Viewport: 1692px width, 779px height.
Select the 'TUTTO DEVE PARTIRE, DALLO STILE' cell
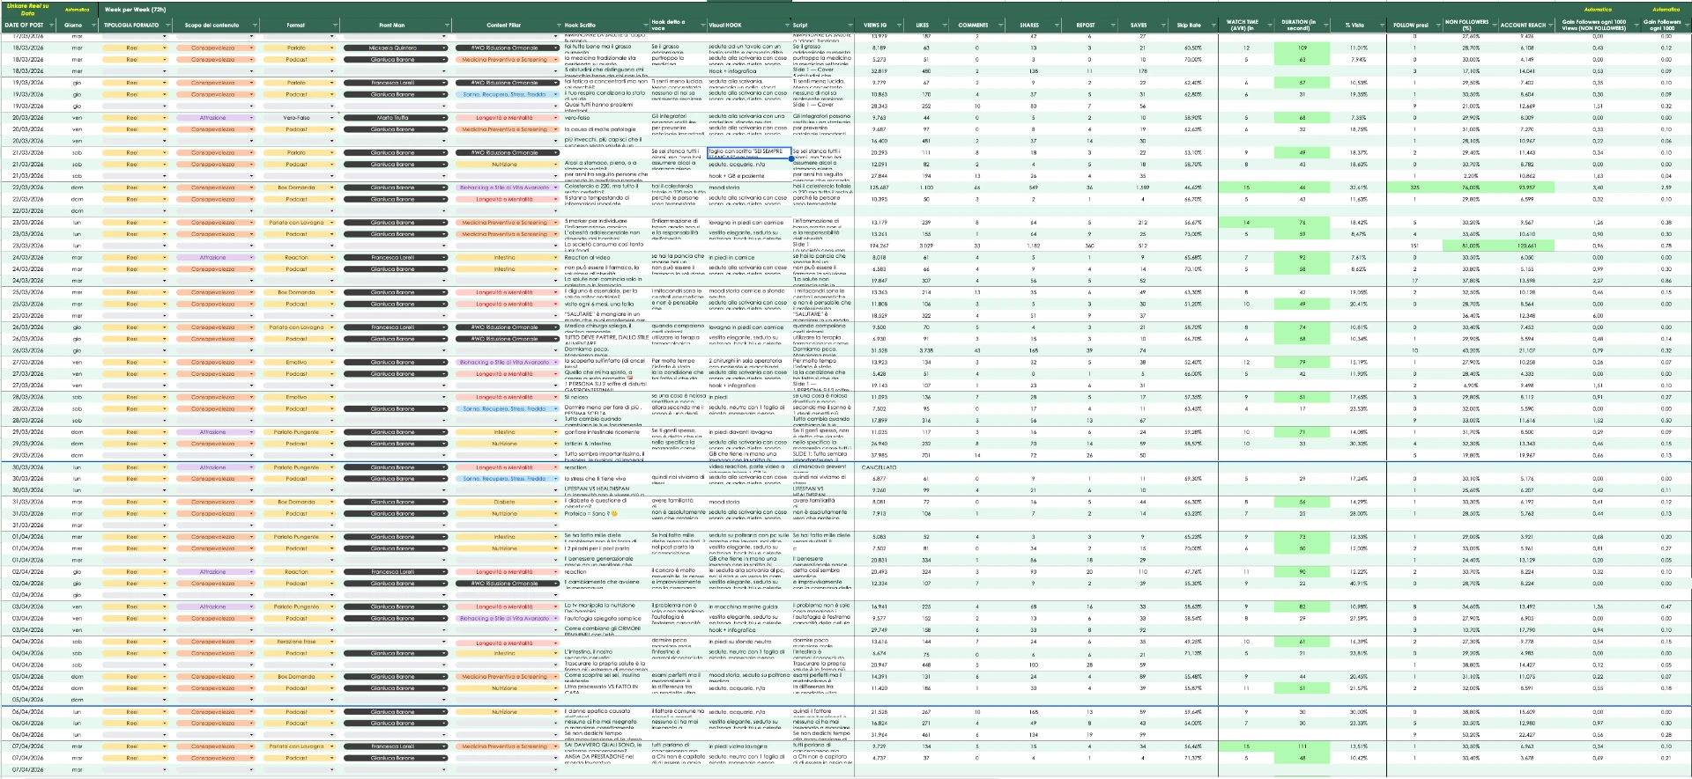pos(606,339)
